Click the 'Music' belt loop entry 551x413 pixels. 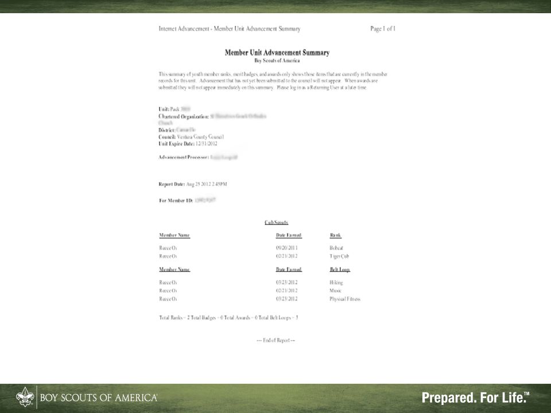tap(336, 291)
